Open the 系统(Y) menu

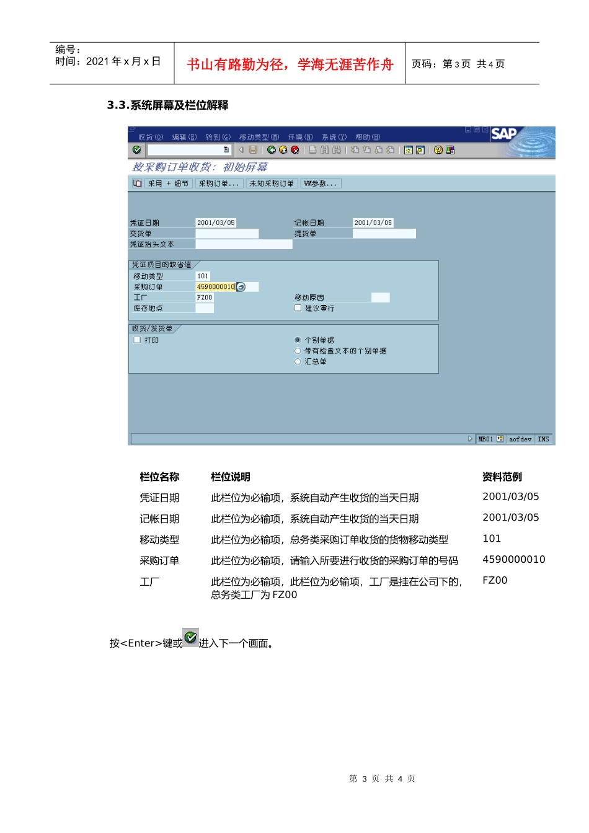tap(334, 137)
